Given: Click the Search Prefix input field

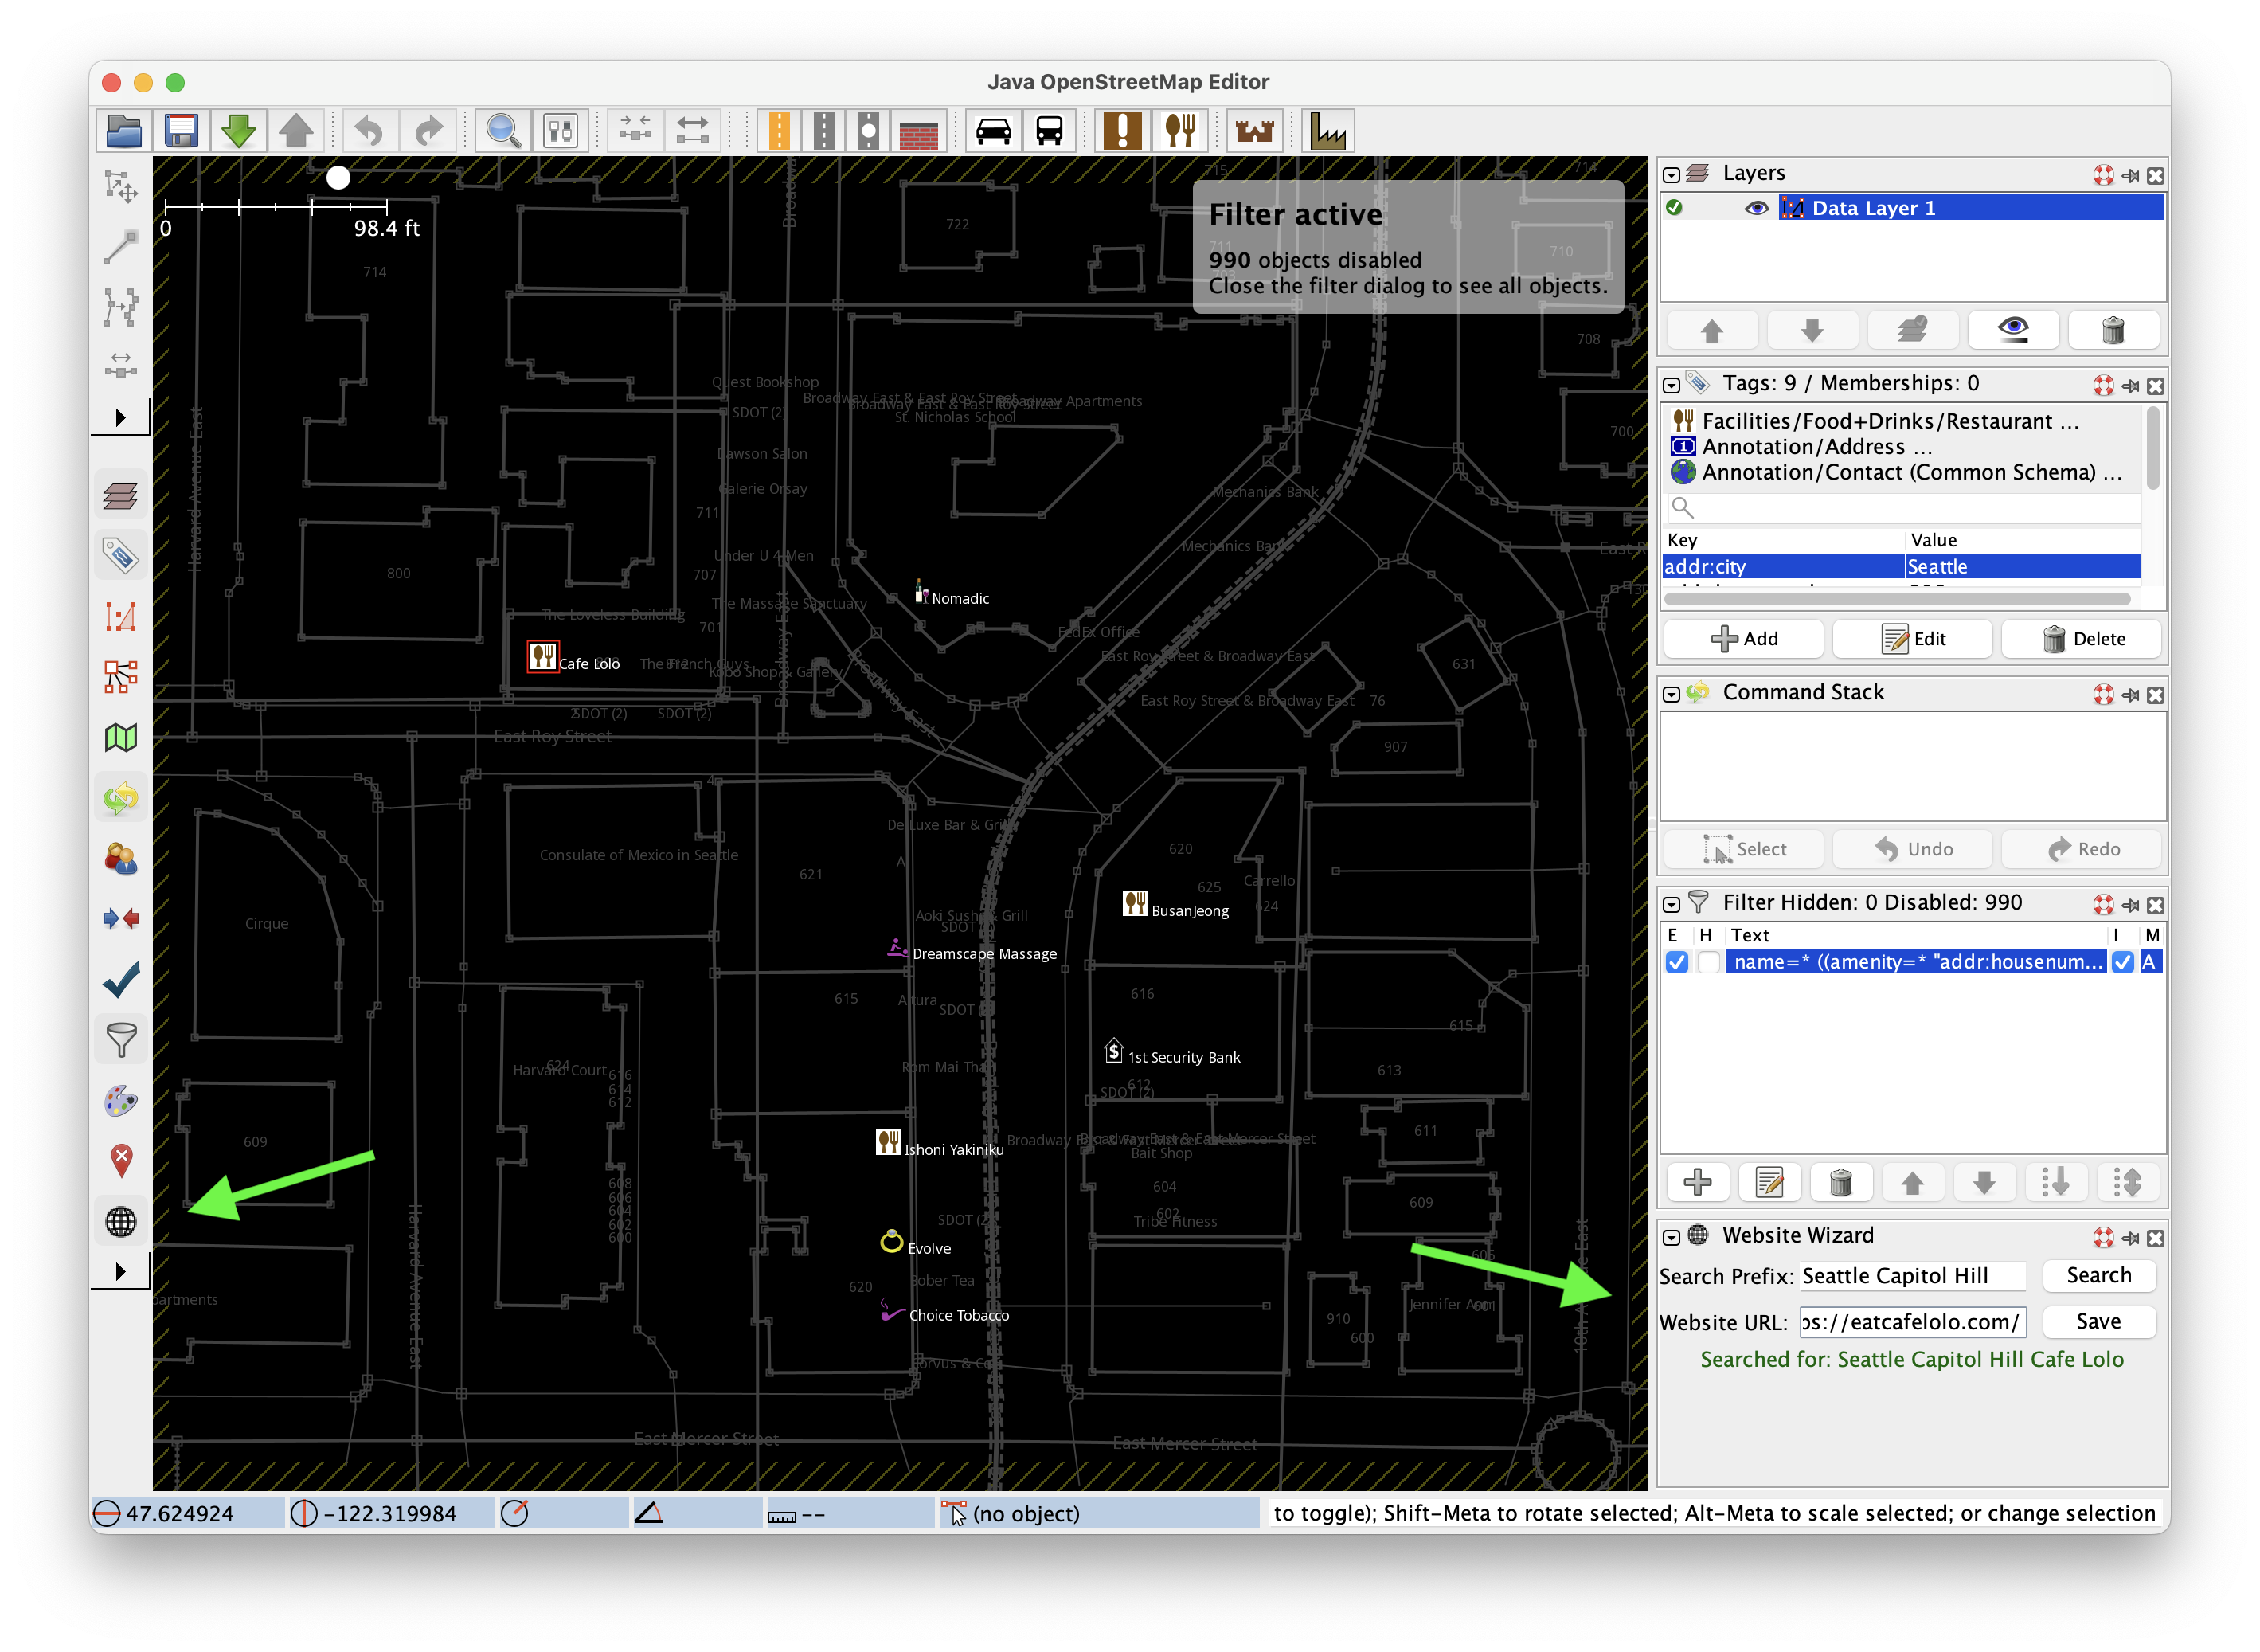Looking at the screenshot, I should [1913, 1276].
